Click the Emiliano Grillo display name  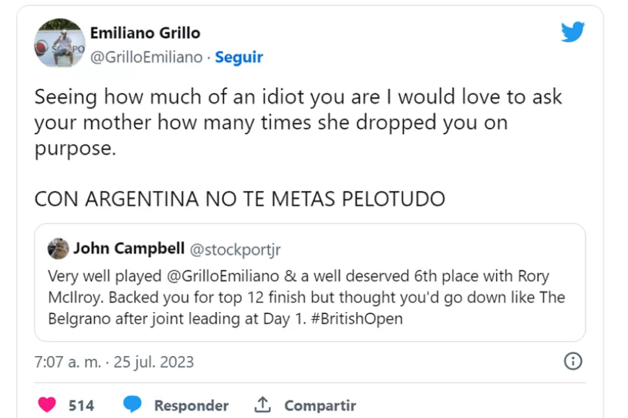145,32
